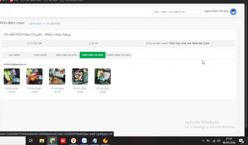The width and height of the screenshot is (248, 145).
Task: Open the clock showing 21:53
Action: click(229, 140)
